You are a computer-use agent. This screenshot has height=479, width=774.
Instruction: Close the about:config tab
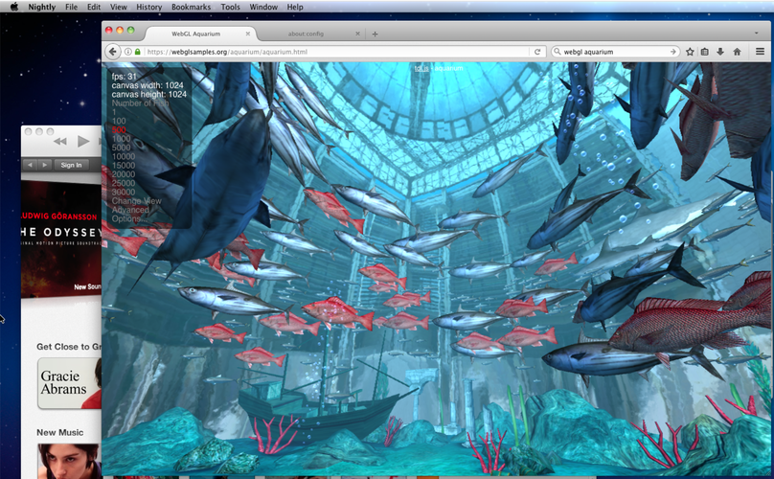(358, 34)
